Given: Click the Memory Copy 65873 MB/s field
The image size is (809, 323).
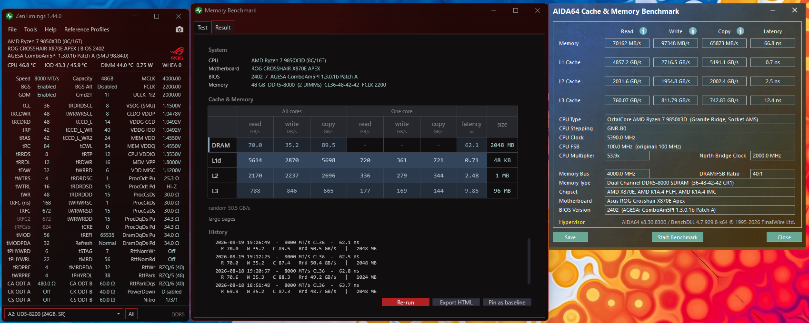Looking at the screenshot, I should click(x=724, y=43).
